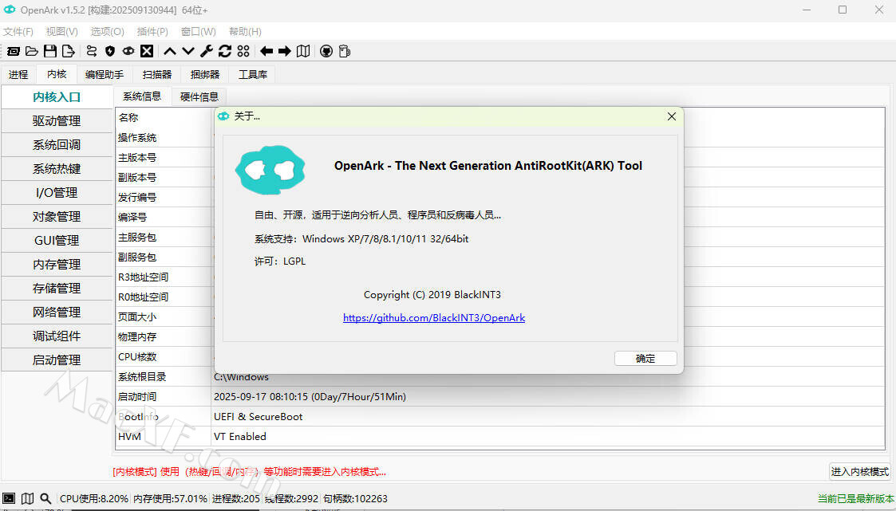This screenshot has height=511, width=896.
Task: Click the 进入内核模式 button
Action: (859, 471)
